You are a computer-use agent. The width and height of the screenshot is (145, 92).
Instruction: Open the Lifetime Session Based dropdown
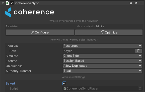[x=102, y=61]
